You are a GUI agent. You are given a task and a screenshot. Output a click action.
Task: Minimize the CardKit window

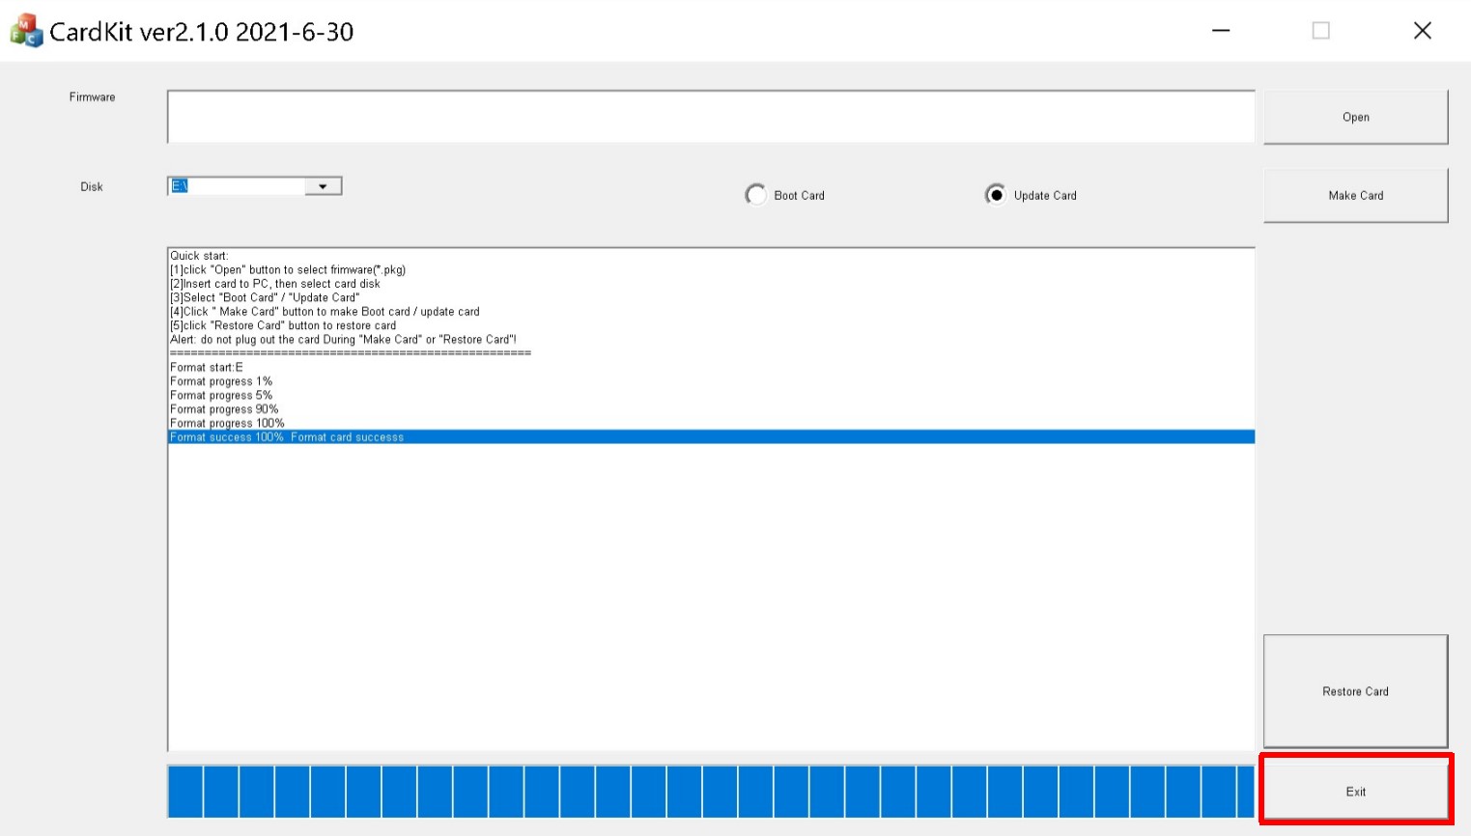click(1221, 31)
